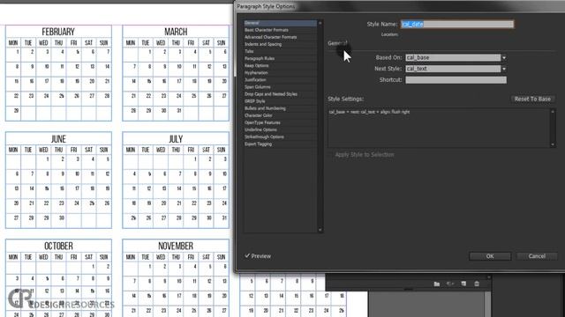Click Reset To Base button
This screenshot has width=565, height=317.
532,99
